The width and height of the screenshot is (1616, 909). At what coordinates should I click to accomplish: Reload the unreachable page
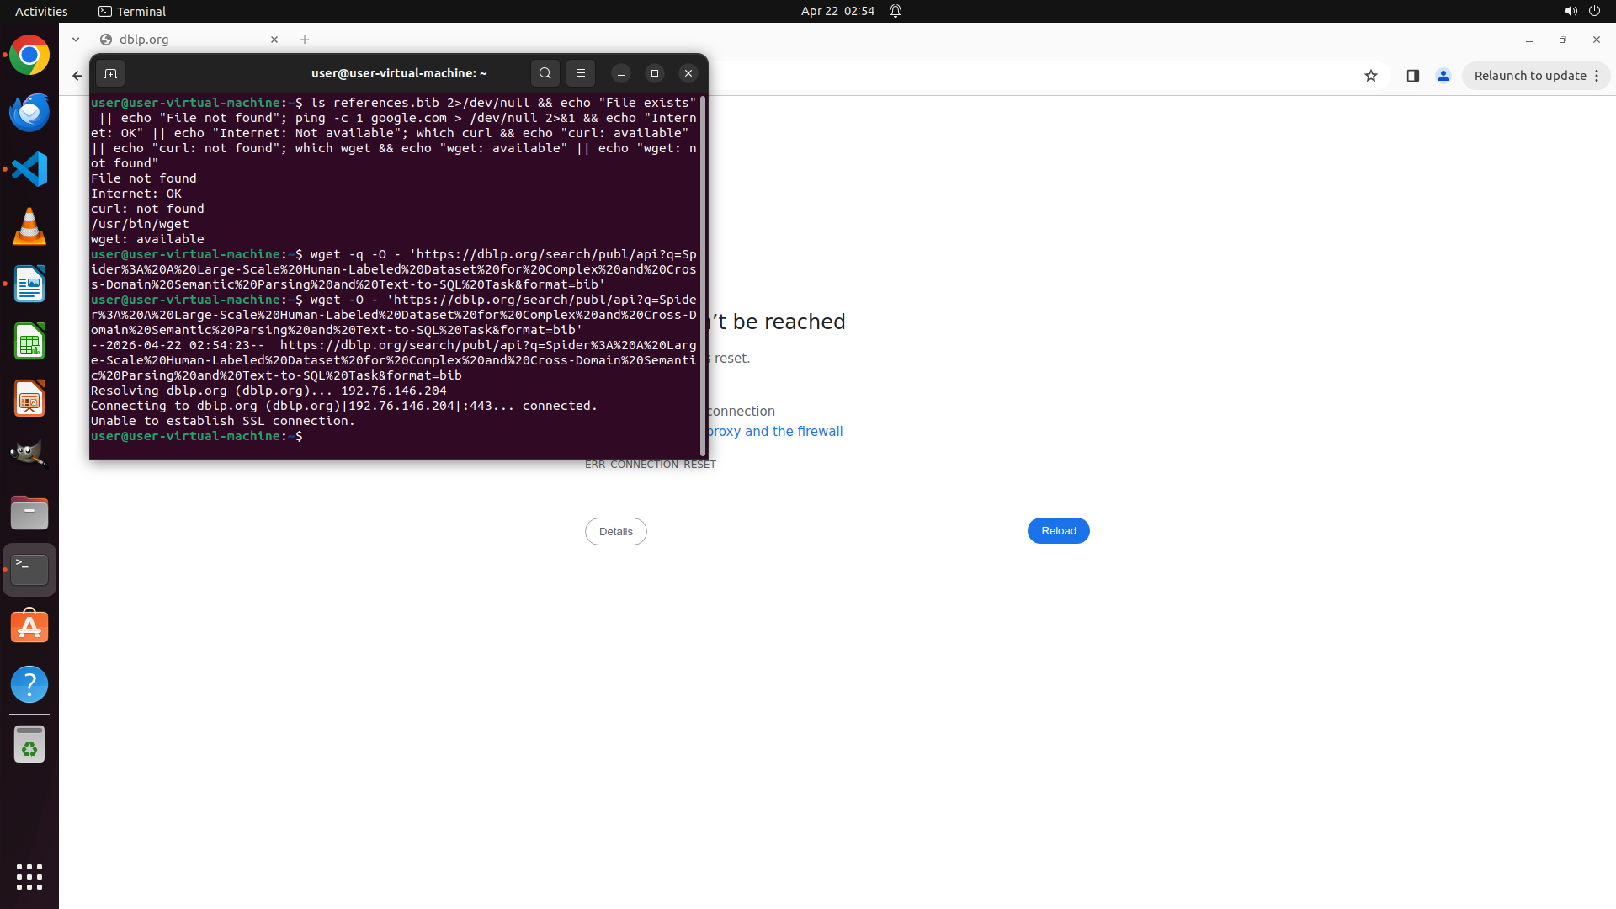1058,530
